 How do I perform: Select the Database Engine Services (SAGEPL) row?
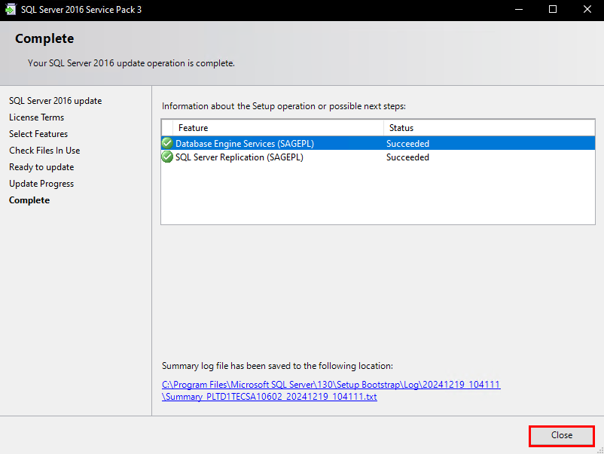click(x=378, y=143)
